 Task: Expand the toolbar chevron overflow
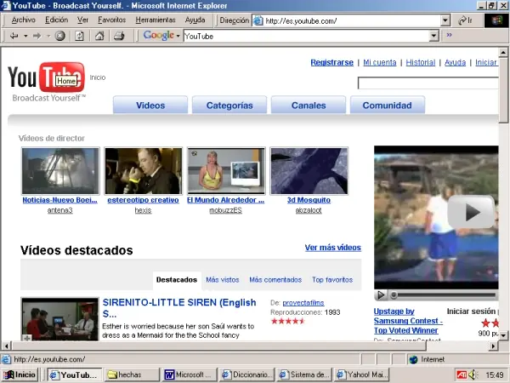tap(449, 35)
